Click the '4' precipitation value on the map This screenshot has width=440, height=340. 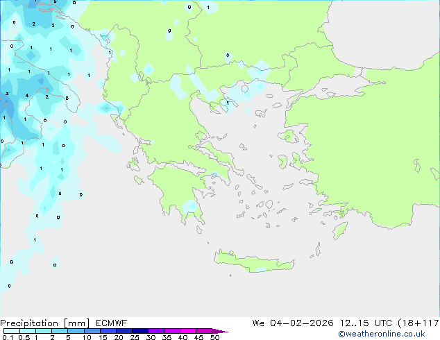(x=27, y=96)
